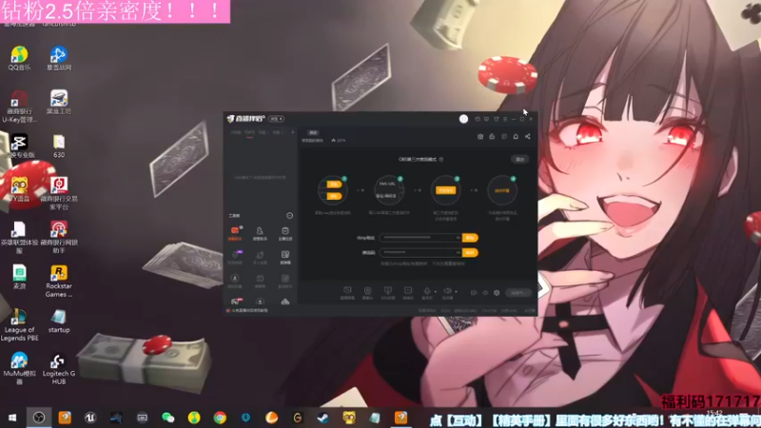Click the rtmp address input field
The width and height of the screenshot is (761, 428).
(420, 238)
